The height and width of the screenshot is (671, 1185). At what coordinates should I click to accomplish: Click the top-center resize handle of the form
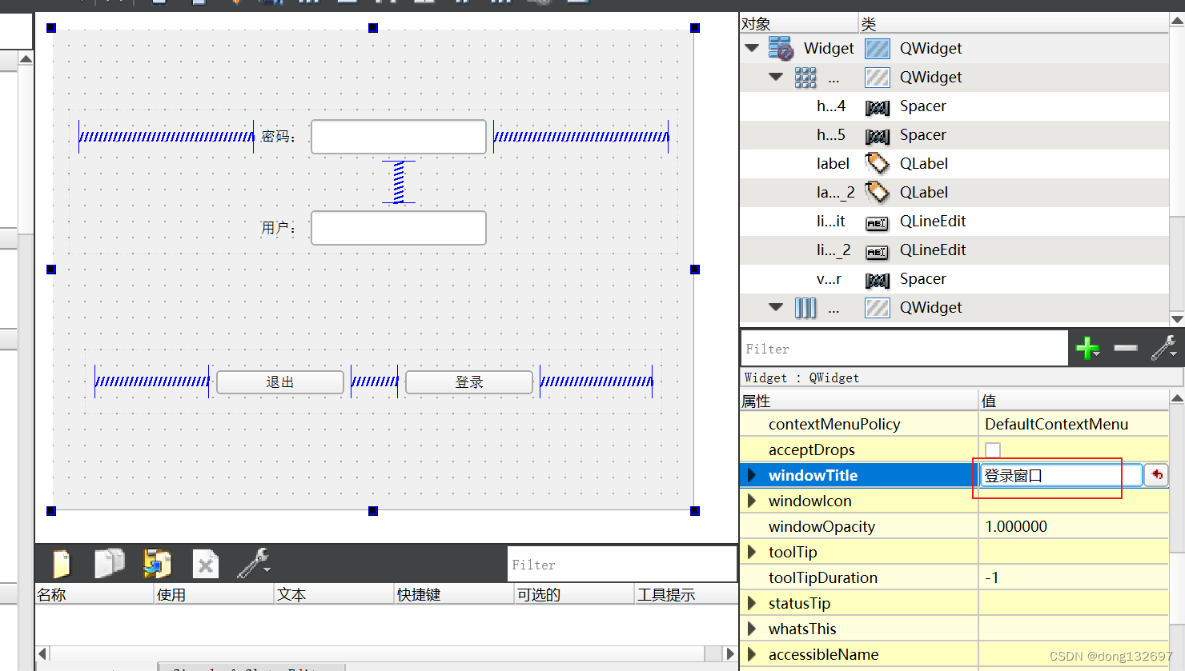(373, 28)
